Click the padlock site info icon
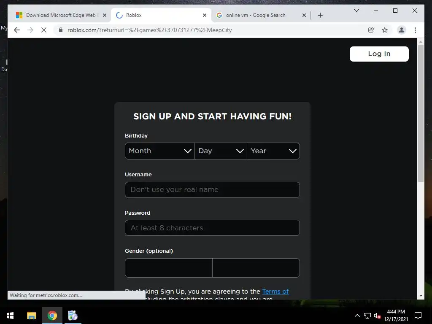The image size is (432, 324). point(61,30)
